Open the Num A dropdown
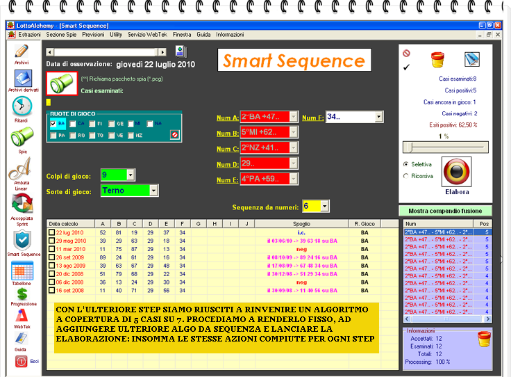Viewport: 511px width, 377px height. 293,117
